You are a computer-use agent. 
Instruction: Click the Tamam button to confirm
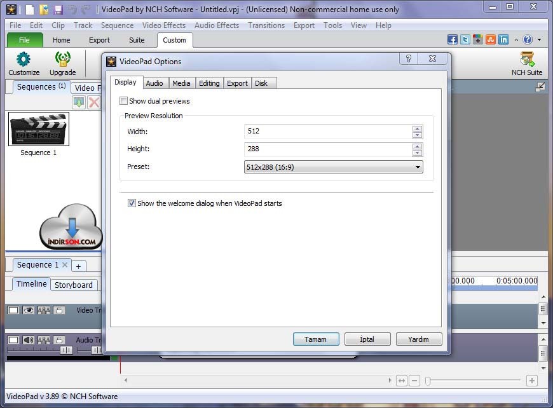[316, 339]
